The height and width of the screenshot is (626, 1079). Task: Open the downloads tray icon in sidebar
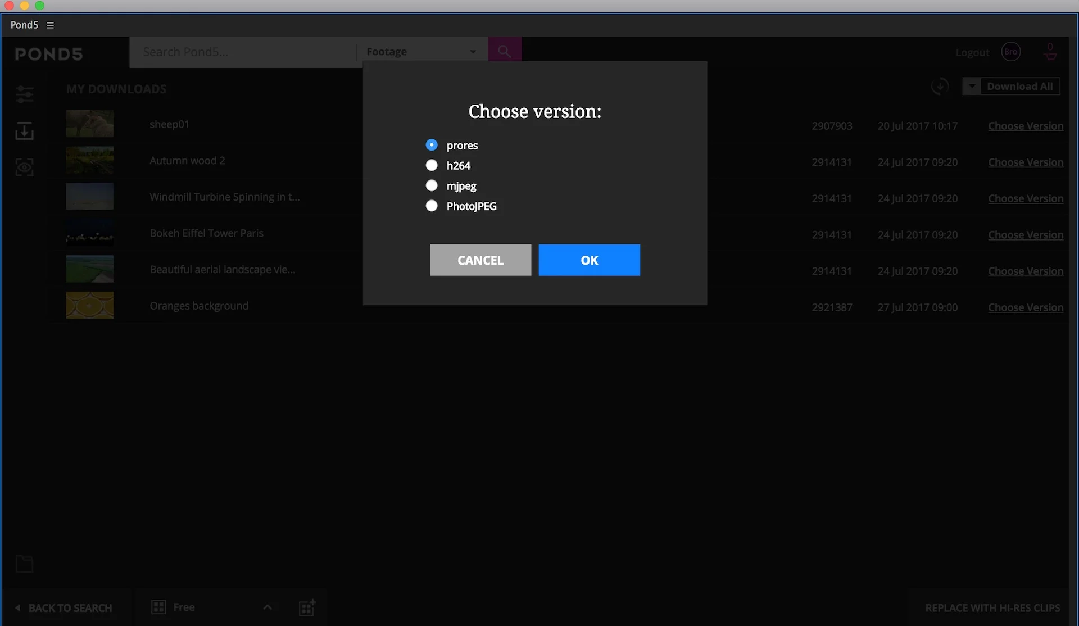pos(24,131)
